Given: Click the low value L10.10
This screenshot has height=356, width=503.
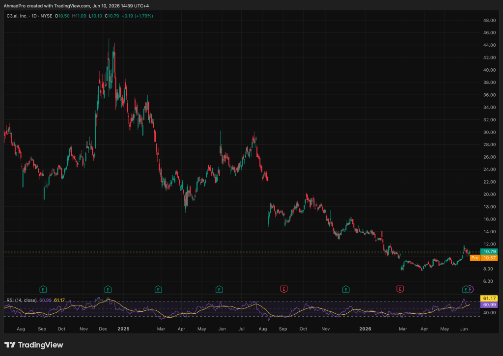Looking at the screenshot, I should 96,16.
